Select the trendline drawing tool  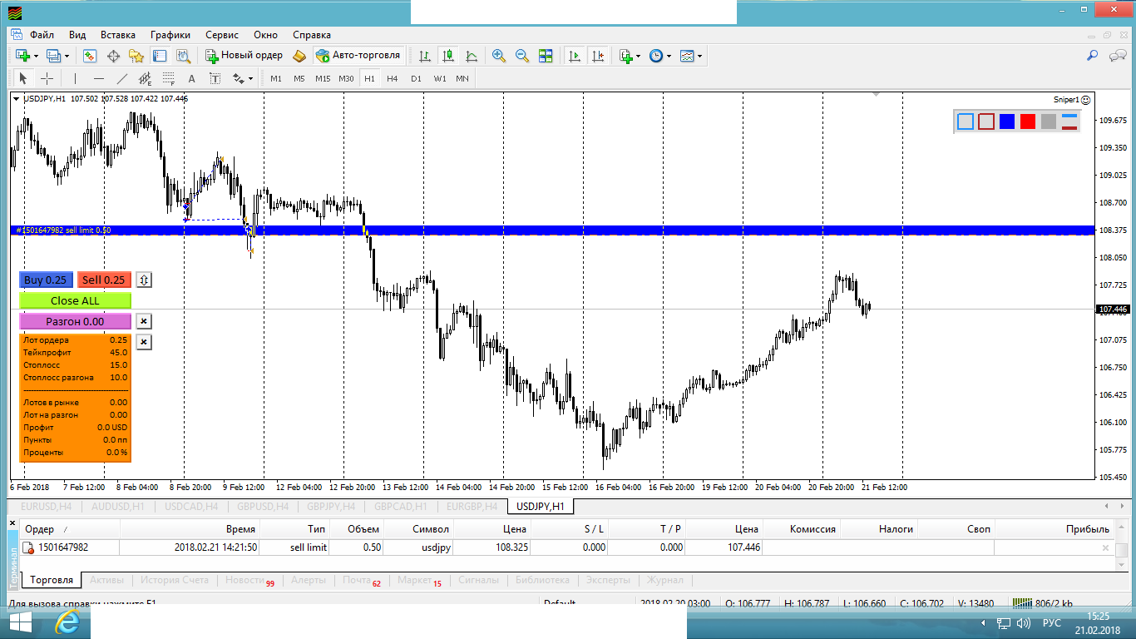[x=122, y=79]
